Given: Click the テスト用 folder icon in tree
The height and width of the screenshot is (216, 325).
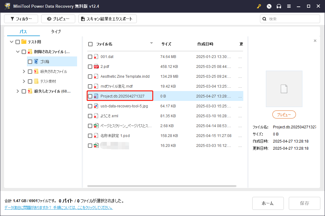Looking at the screenshot, I should point(24,42).
